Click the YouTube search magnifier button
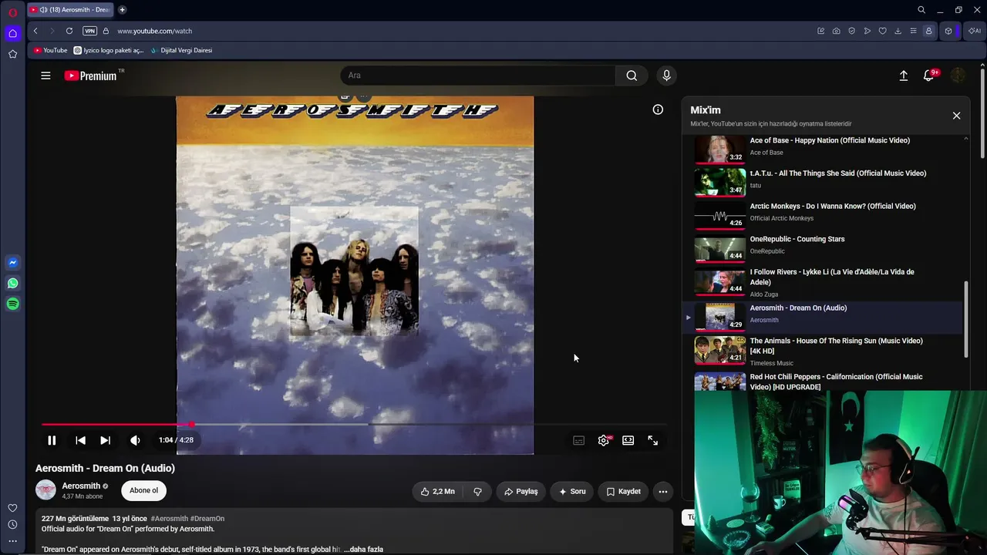This screenshot has height=555, width=987. click(x=632, y=76)
